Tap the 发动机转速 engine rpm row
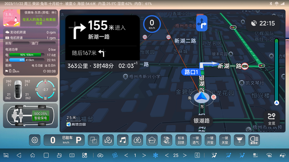Screen dimensions: 289x162 tap(30, 32)
